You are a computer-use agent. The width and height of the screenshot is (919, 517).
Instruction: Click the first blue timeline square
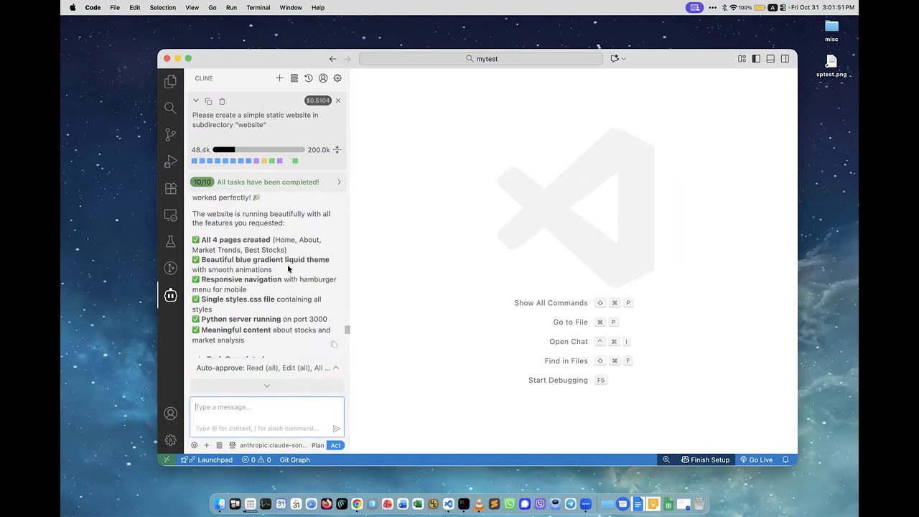coord(195,161)
